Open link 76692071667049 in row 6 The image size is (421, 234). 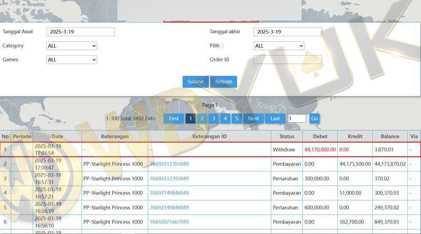(169, 222)
